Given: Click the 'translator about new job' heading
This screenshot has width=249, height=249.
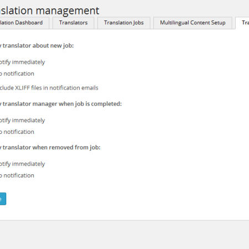Looking at the screenshot, I should click(37, 46).
